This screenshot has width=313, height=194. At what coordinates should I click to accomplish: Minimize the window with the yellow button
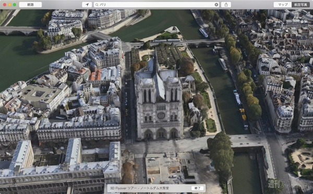[9, 5]
